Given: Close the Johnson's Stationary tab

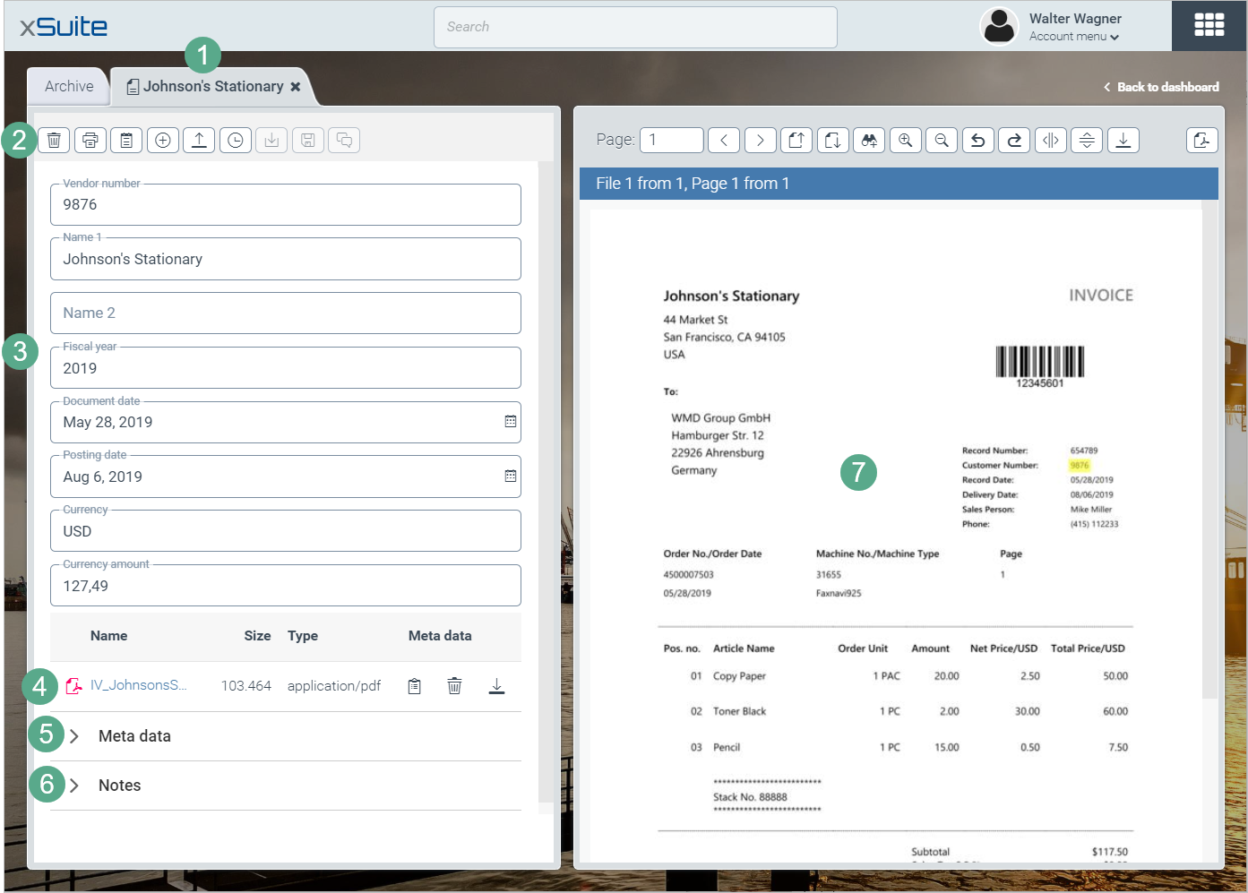Looking at the screenshot, I should pyautogui.click(x=295, y=87).
